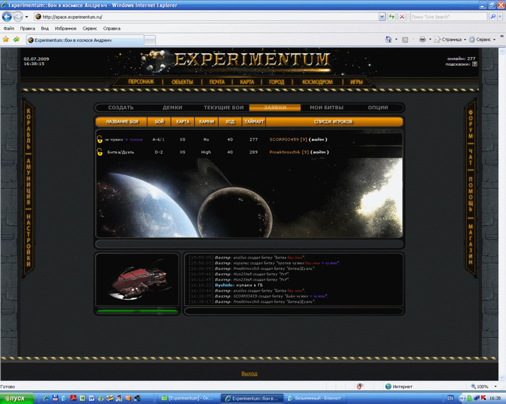Viewport: 506px width, 404px height.
Task: Click the red X Stop loading icon
Action: 402,17
